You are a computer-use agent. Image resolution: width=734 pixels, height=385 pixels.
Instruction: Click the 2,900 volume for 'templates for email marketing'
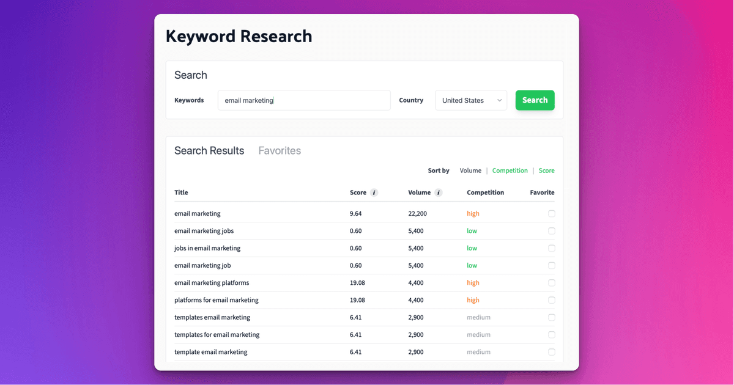click(416, 335)
